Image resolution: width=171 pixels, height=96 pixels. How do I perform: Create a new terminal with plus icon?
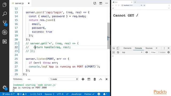[x=83, y=79]
